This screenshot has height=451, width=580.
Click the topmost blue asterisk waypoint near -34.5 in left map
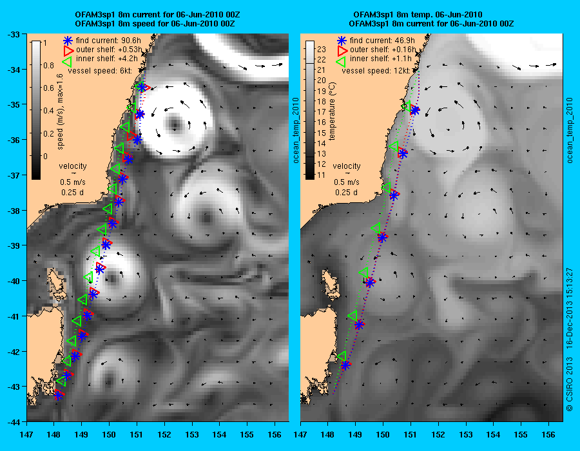click(x=142, y=87)
